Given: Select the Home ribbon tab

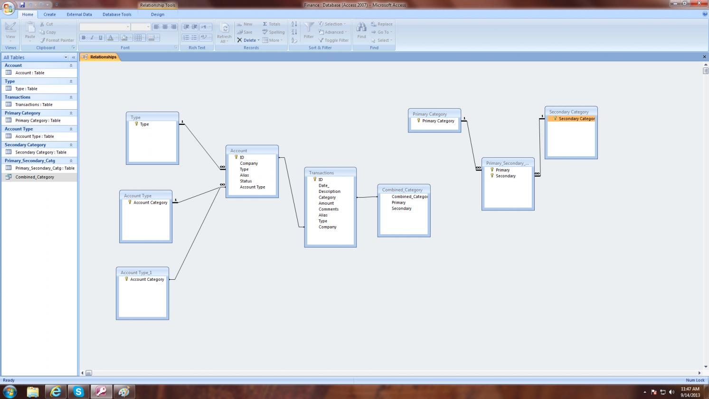Looking at the screenshot, I should pyautogui.click(x=28, y=14).
